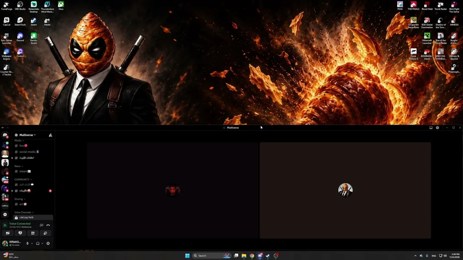Launch CapCut from the desktop

(x=7, y=22)
